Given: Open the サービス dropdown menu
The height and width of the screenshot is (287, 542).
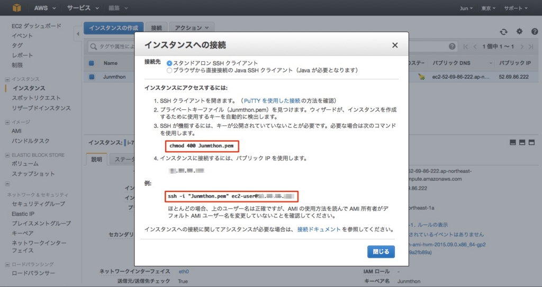Looking at the screenshot, I should click(x=83, y=8).
